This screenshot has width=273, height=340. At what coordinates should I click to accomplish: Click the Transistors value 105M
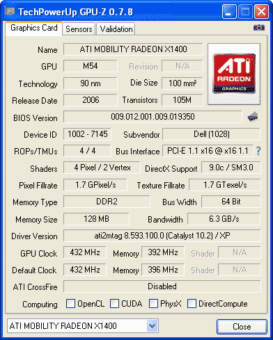point(182,100)
